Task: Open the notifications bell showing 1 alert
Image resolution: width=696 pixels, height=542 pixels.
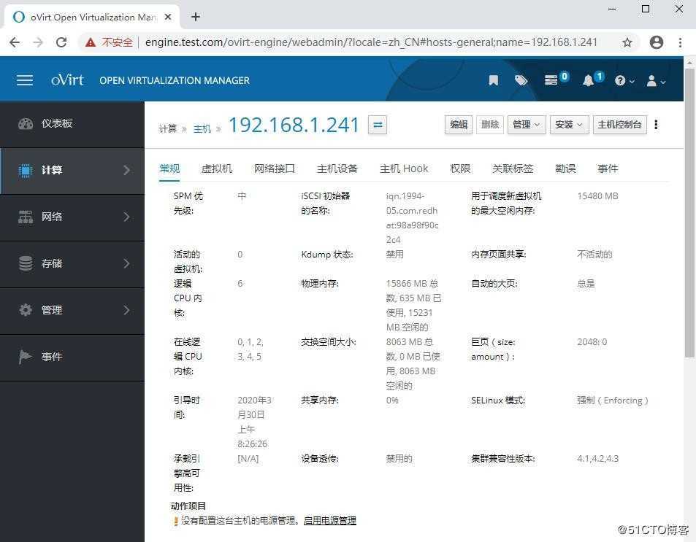Action: pyautogui.click(x=588, y=80)
